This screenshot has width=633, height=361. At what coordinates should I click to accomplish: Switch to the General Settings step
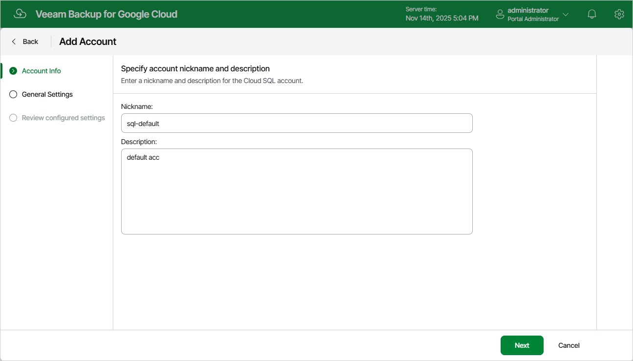click(47, 94)
